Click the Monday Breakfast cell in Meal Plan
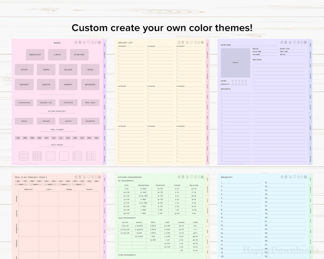Screen dimensions: 324x259 coord(29,199)
